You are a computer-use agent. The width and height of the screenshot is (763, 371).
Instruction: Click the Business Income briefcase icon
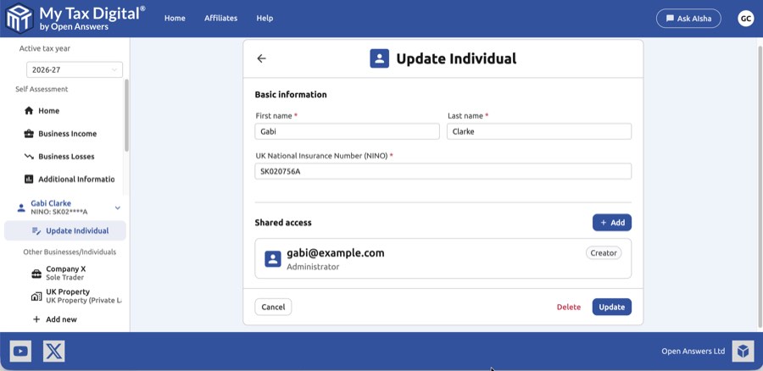point(29,134)
